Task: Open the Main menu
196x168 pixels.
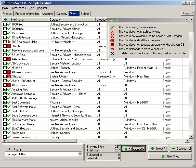Action: [5, 8]
